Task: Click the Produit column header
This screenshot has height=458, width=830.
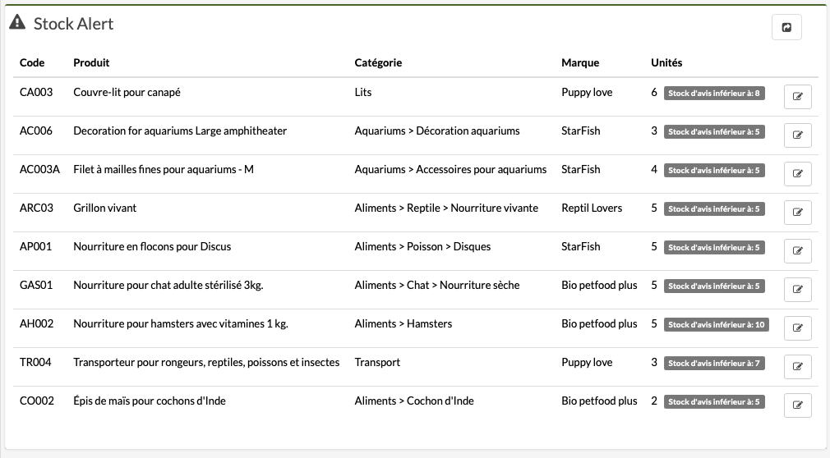Action: pyautogui.click(x=91, y=62)
